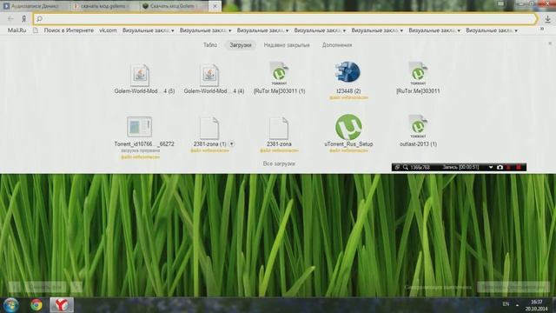The width and height of the screenshot is (556, 313).
Task: Close the active tab with its X button
Action: coord(215,6)
